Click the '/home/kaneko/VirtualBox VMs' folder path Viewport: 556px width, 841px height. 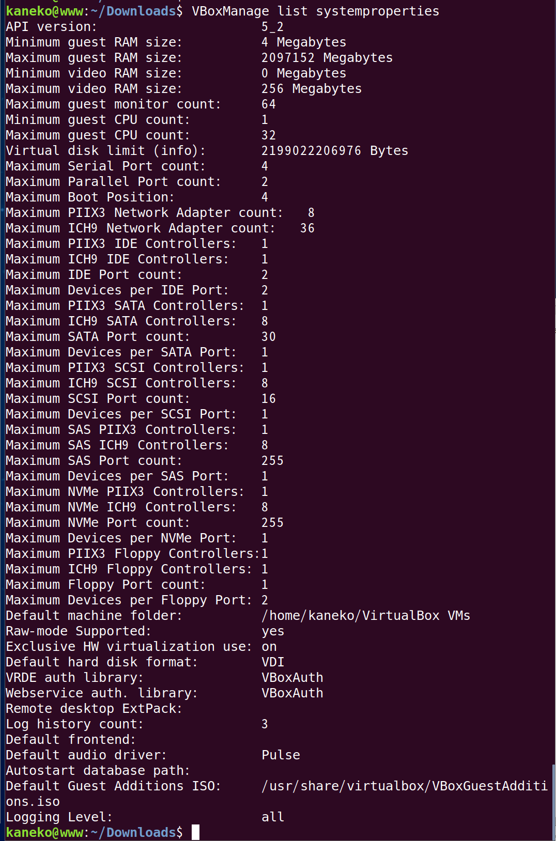pyautogui.click(x=366, y=615)
